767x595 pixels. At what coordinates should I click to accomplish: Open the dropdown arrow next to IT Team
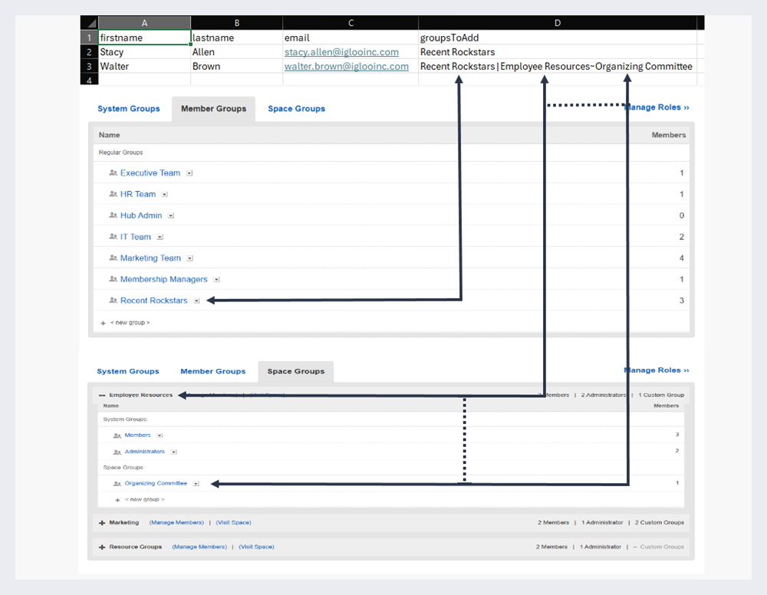coord(160,237)
